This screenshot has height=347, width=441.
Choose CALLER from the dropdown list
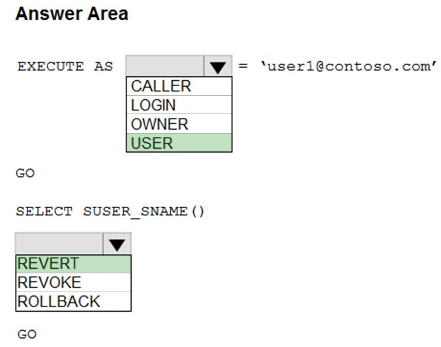click(x=179, y=86)
